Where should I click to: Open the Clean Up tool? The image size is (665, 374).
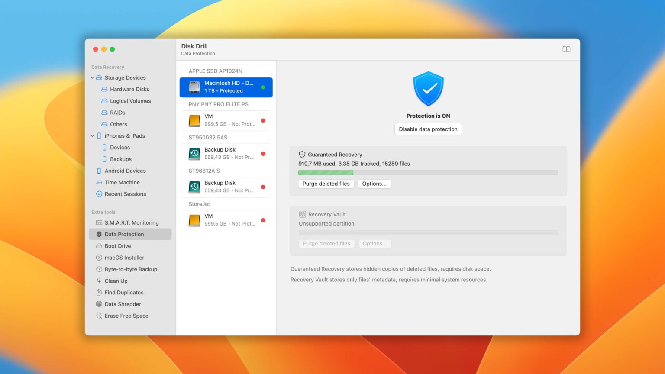(x=116, y=280)
